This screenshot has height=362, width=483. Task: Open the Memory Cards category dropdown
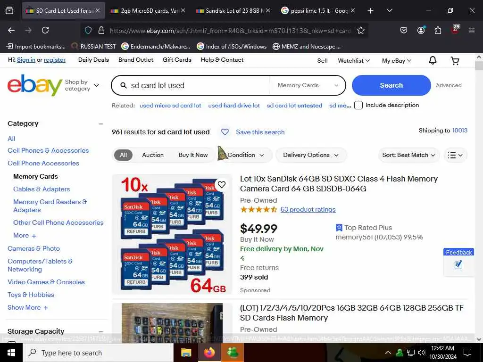[x=308, y=85]
